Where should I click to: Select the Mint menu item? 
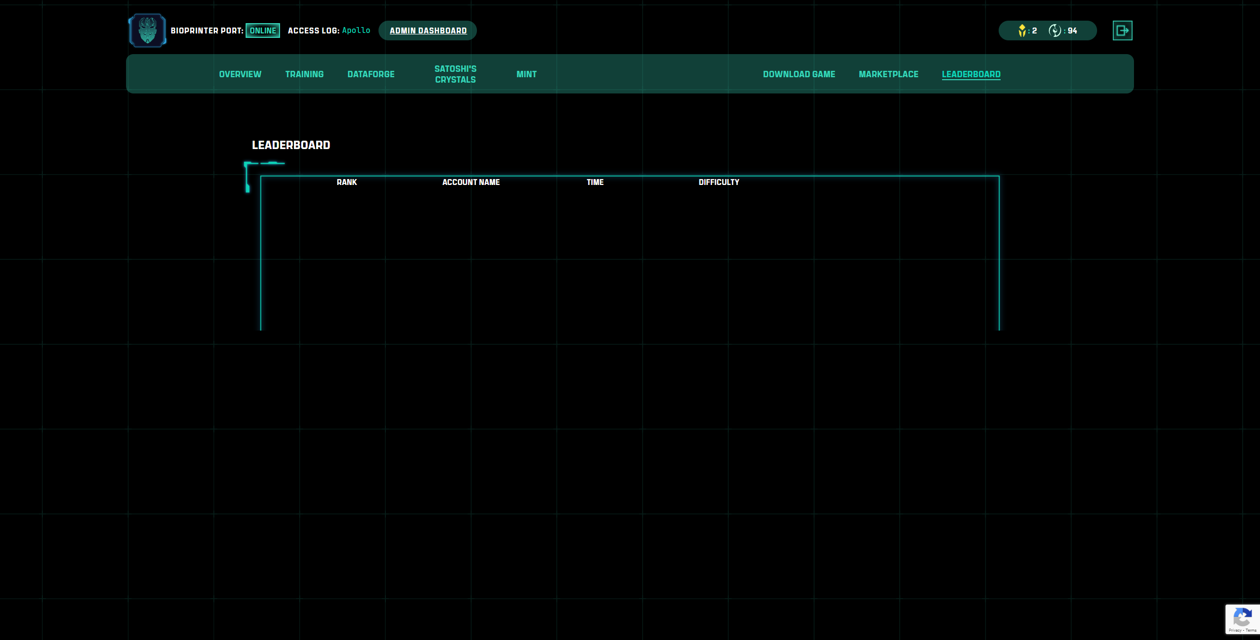(x=526, y=74)
